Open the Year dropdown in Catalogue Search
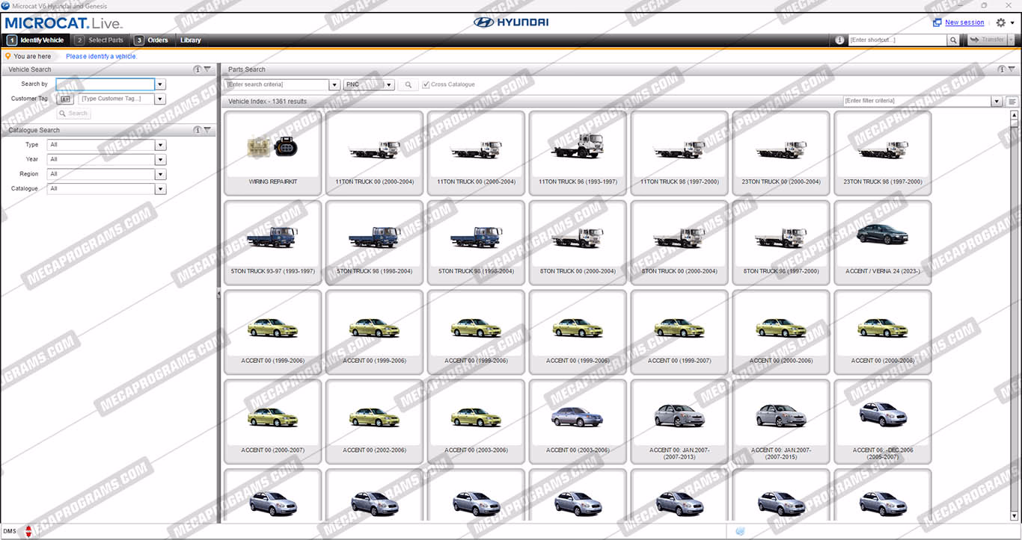 pyautogui.click(x=160, y=160)
